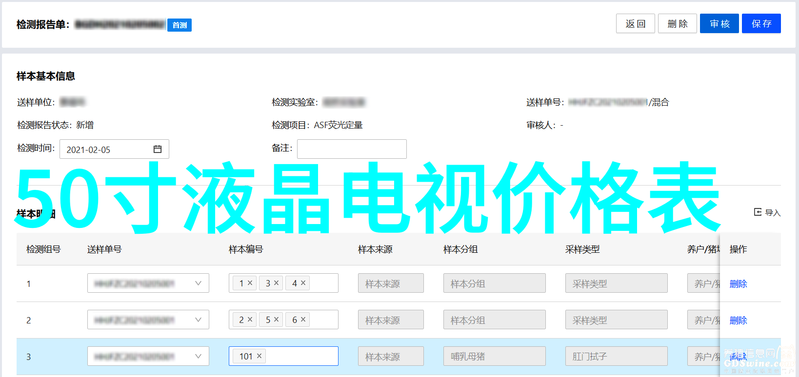Remove sample tag 5 in row 2
The height and width of the screenshot is (377, 799).
(276, 319)
